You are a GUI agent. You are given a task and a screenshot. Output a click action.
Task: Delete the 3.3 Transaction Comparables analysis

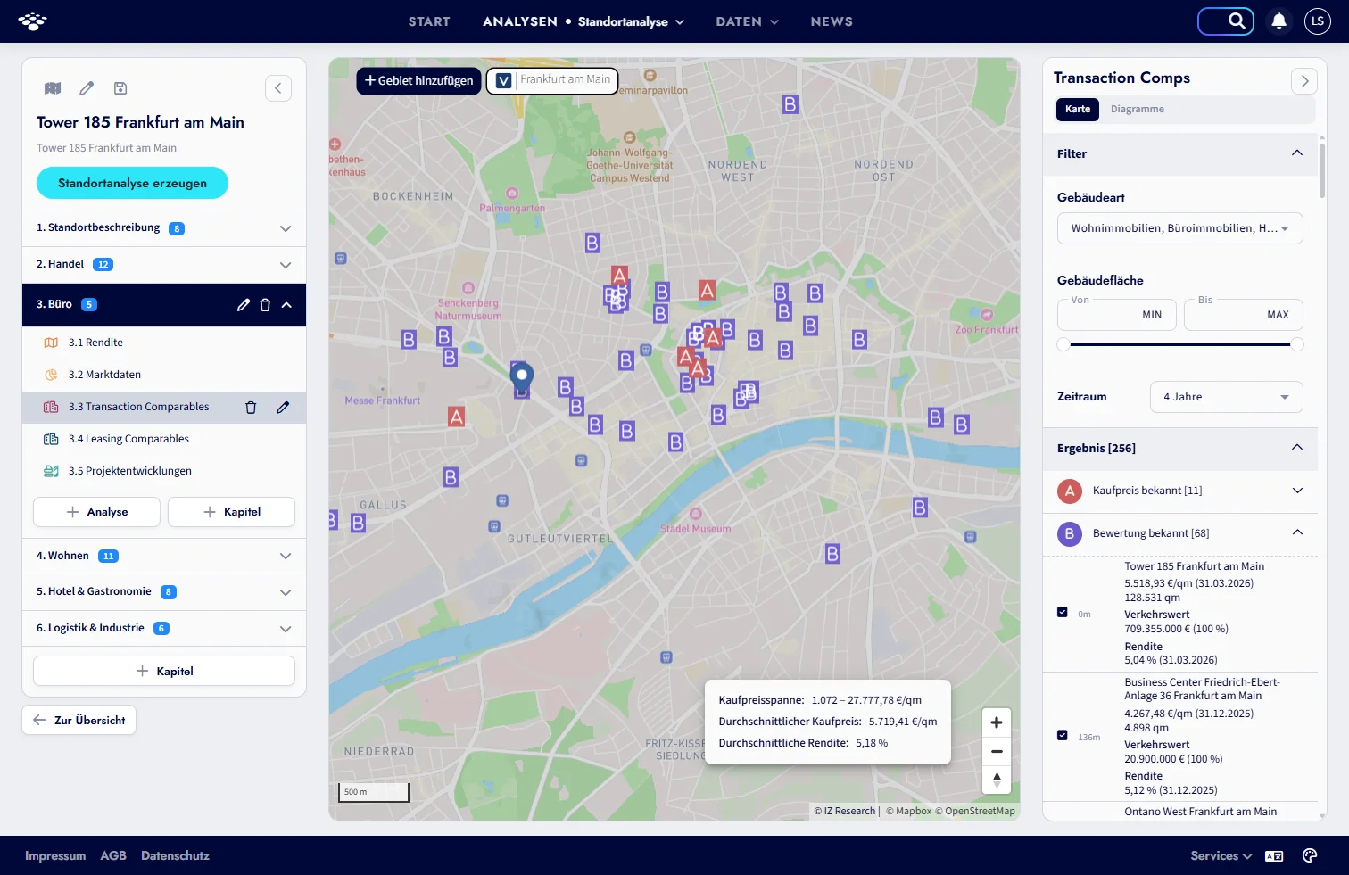[251, 408]
